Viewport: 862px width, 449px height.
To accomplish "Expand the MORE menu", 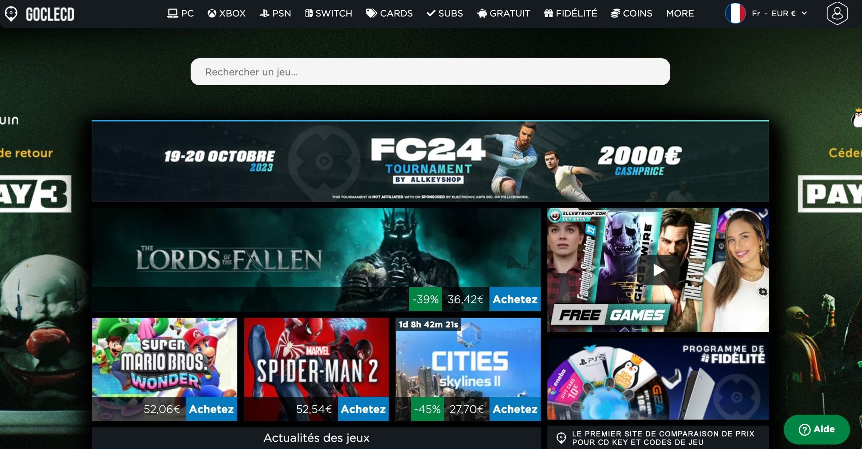I will [x=680, y=13].
